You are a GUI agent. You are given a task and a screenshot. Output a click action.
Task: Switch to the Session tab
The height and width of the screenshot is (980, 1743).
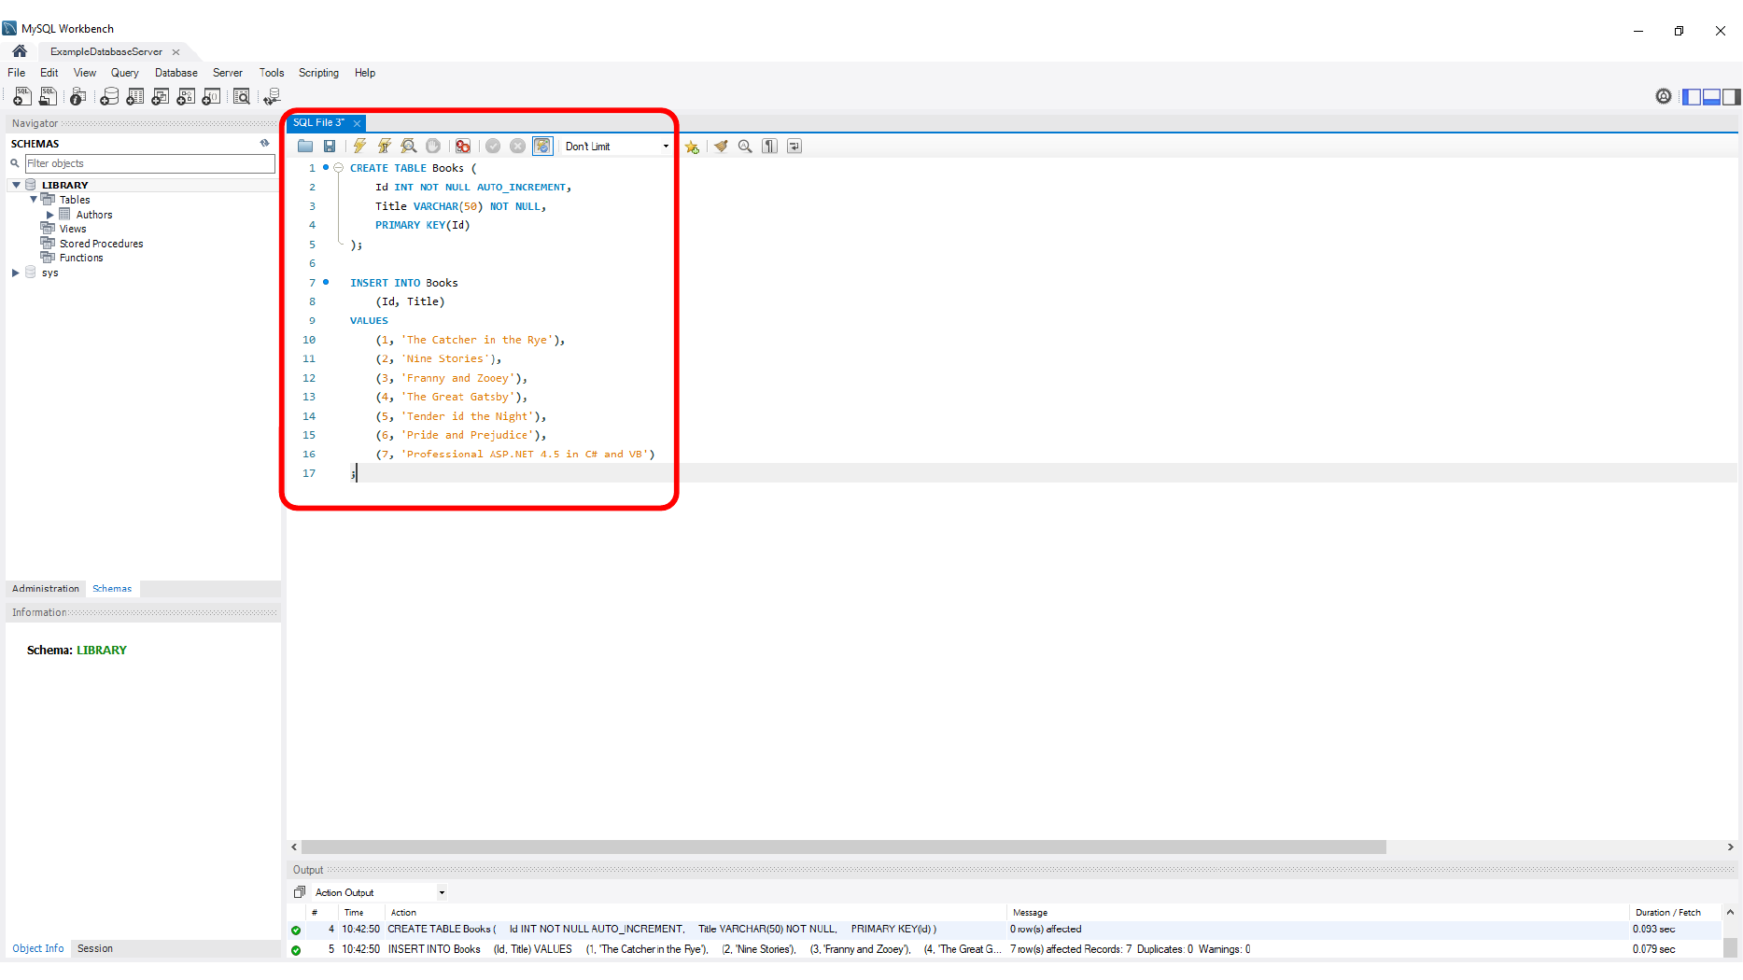click(95, 948)
